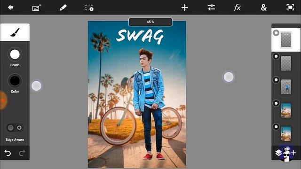Select the paint brush tool tile

pyautogui.click(x=15, y=32)
